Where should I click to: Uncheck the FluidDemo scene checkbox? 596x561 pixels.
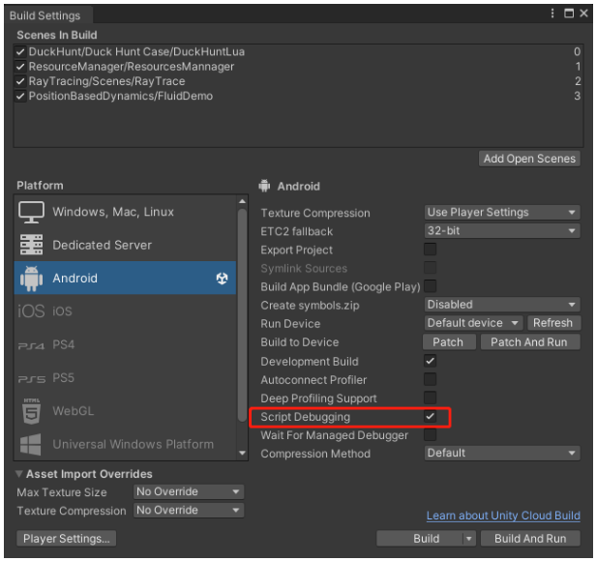(20, 96)
